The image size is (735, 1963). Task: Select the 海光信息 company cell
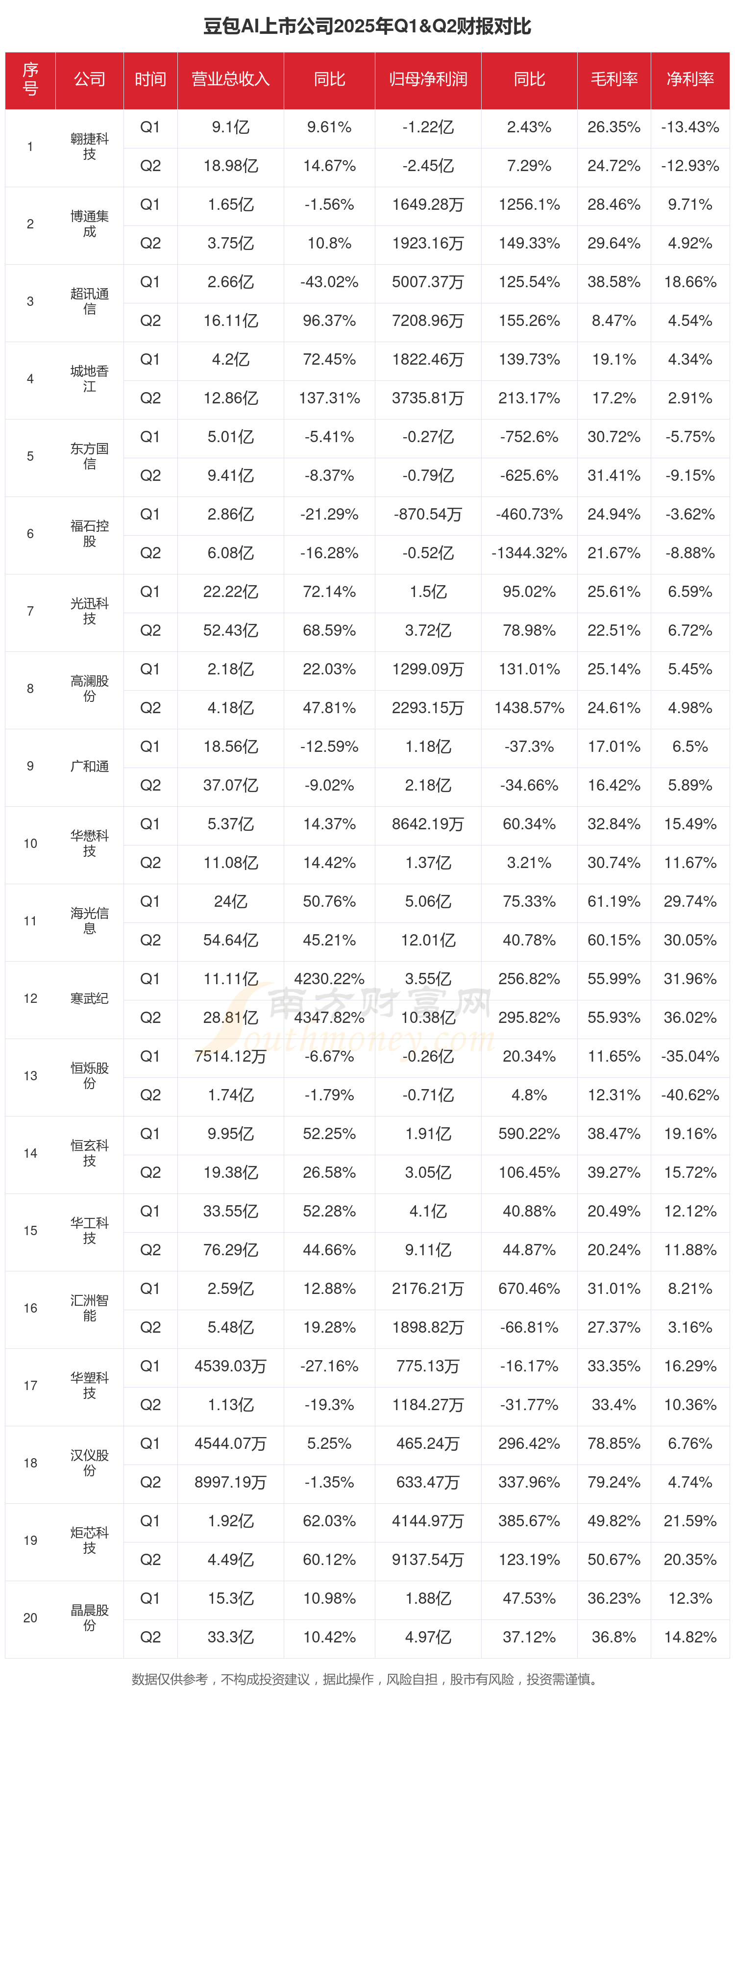tap(89, 920)
